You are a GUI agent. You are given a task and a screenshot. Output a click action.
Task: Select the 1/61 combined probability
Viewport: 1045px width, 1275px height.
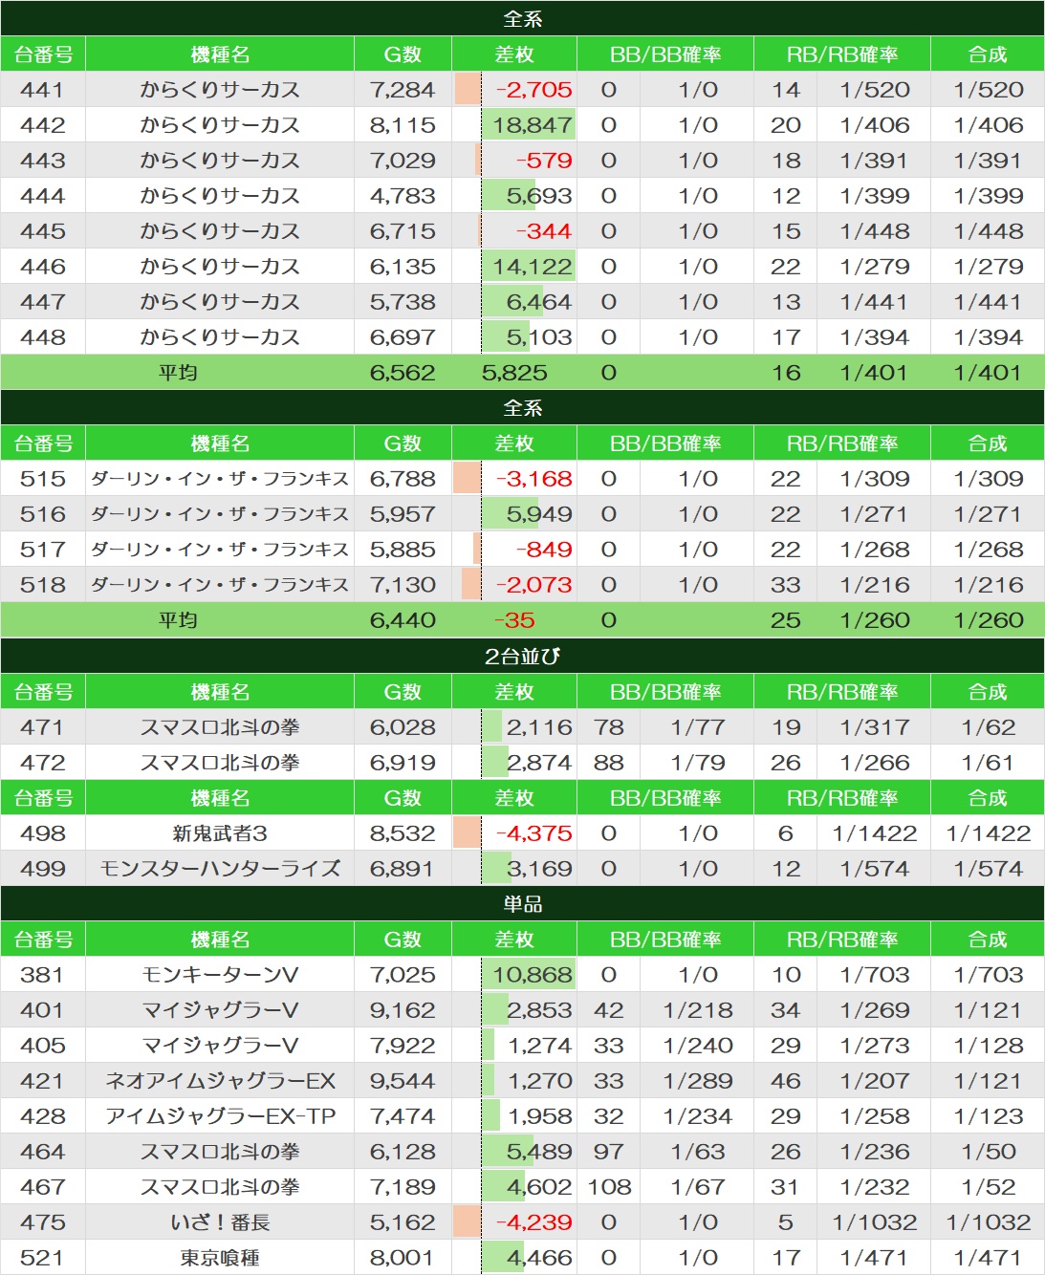point(989,763)
